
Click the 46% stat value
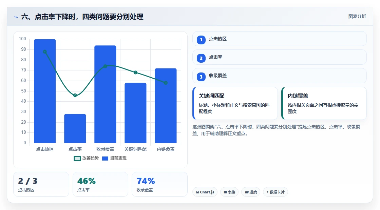point(86,181)
